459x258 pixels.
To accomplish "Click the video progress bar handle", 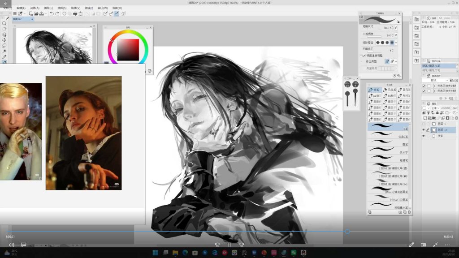I will 347,232.
